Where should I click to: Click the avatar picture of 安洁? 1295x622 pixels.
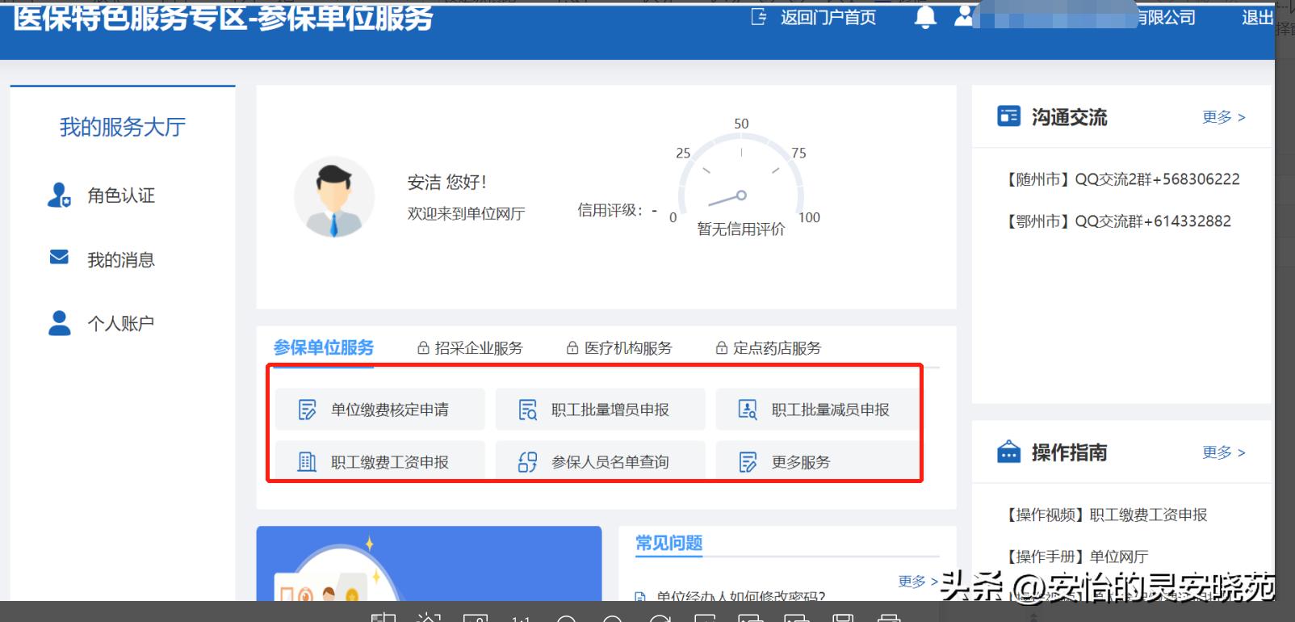pyautogui.click(x=334, y=197)
